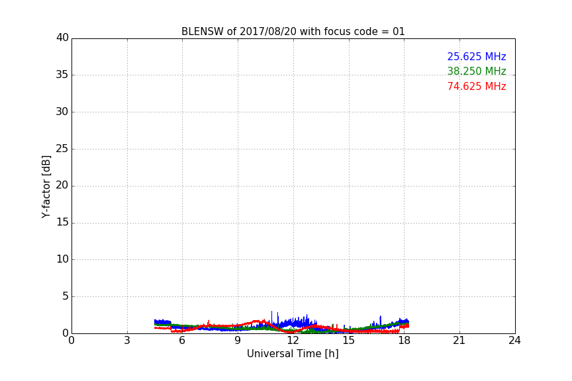Click the x-axis tick label 6
Screen dimensions: 572x381
tap(182, 341)
